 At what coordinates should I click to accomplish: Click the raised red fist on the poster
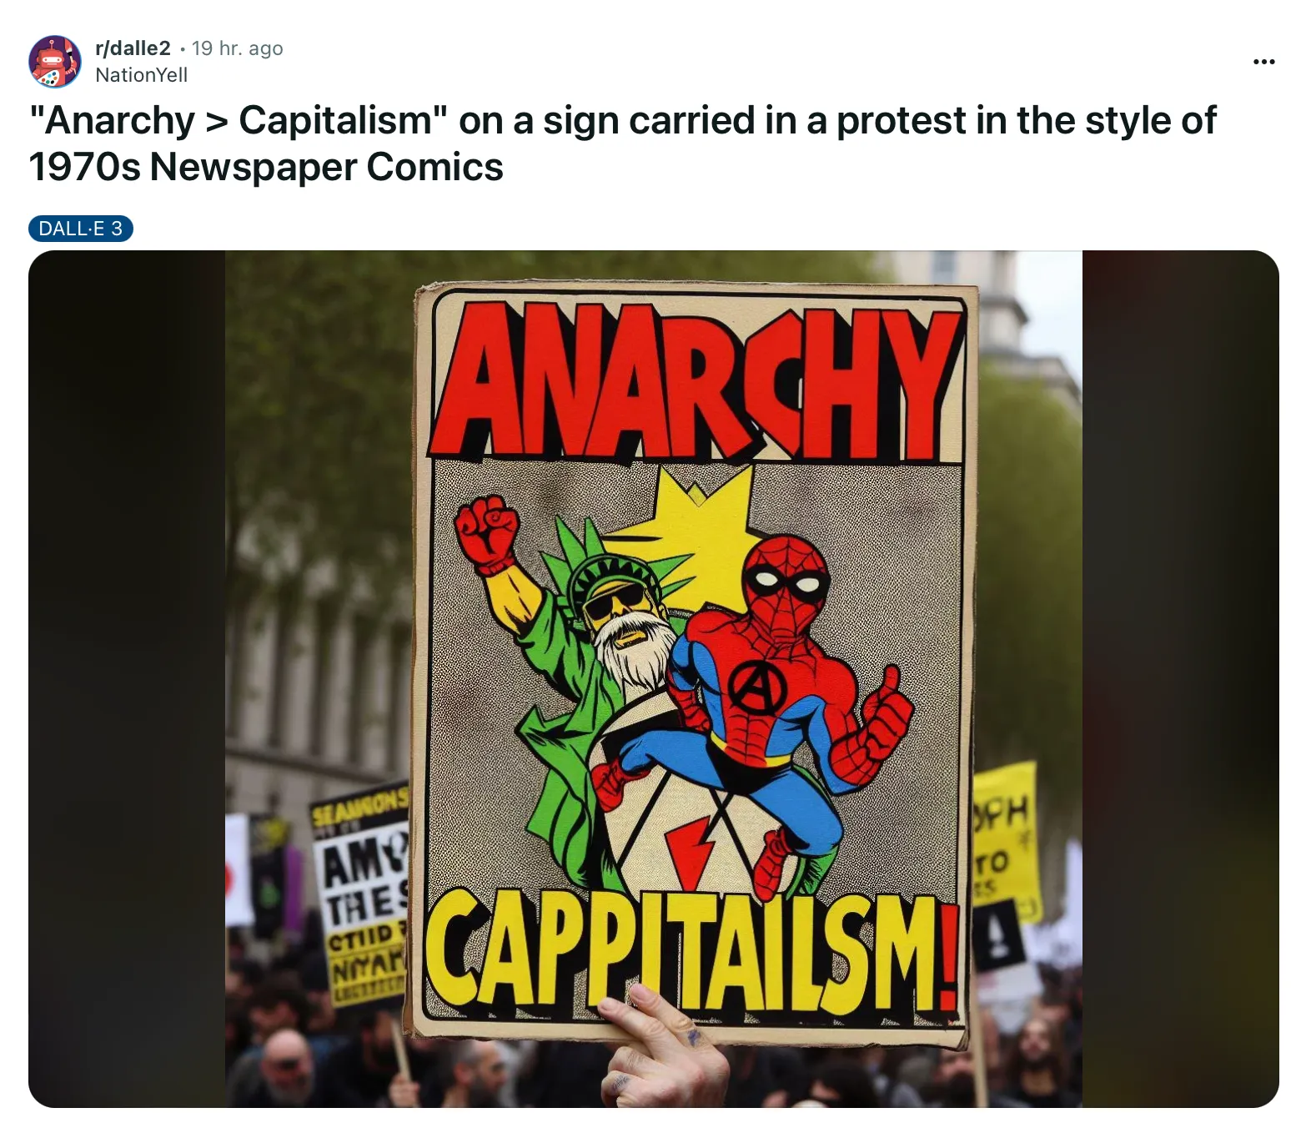[x=485, y=532]
